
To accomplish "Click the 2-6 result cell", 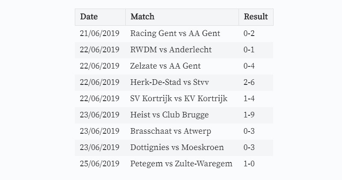I will click(x=256, y=82).
